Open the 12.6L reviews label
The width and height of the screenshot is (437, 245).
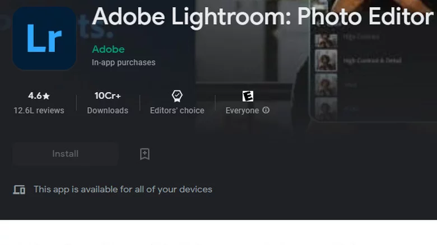tap(39, 110)
